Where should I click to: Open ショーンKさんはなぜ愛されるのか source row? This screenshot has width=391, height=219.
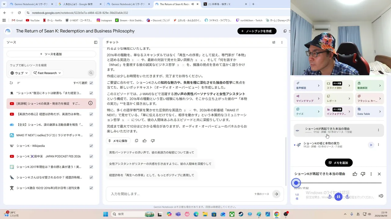point(51,177)
